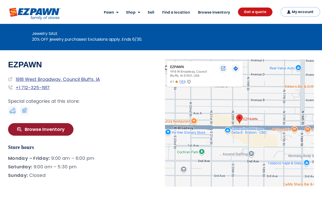Image resolution: width=322 pixels, height=201 pixels.
Task: Select the Runza Restaurant map marker
Action: tap(194, 121)
